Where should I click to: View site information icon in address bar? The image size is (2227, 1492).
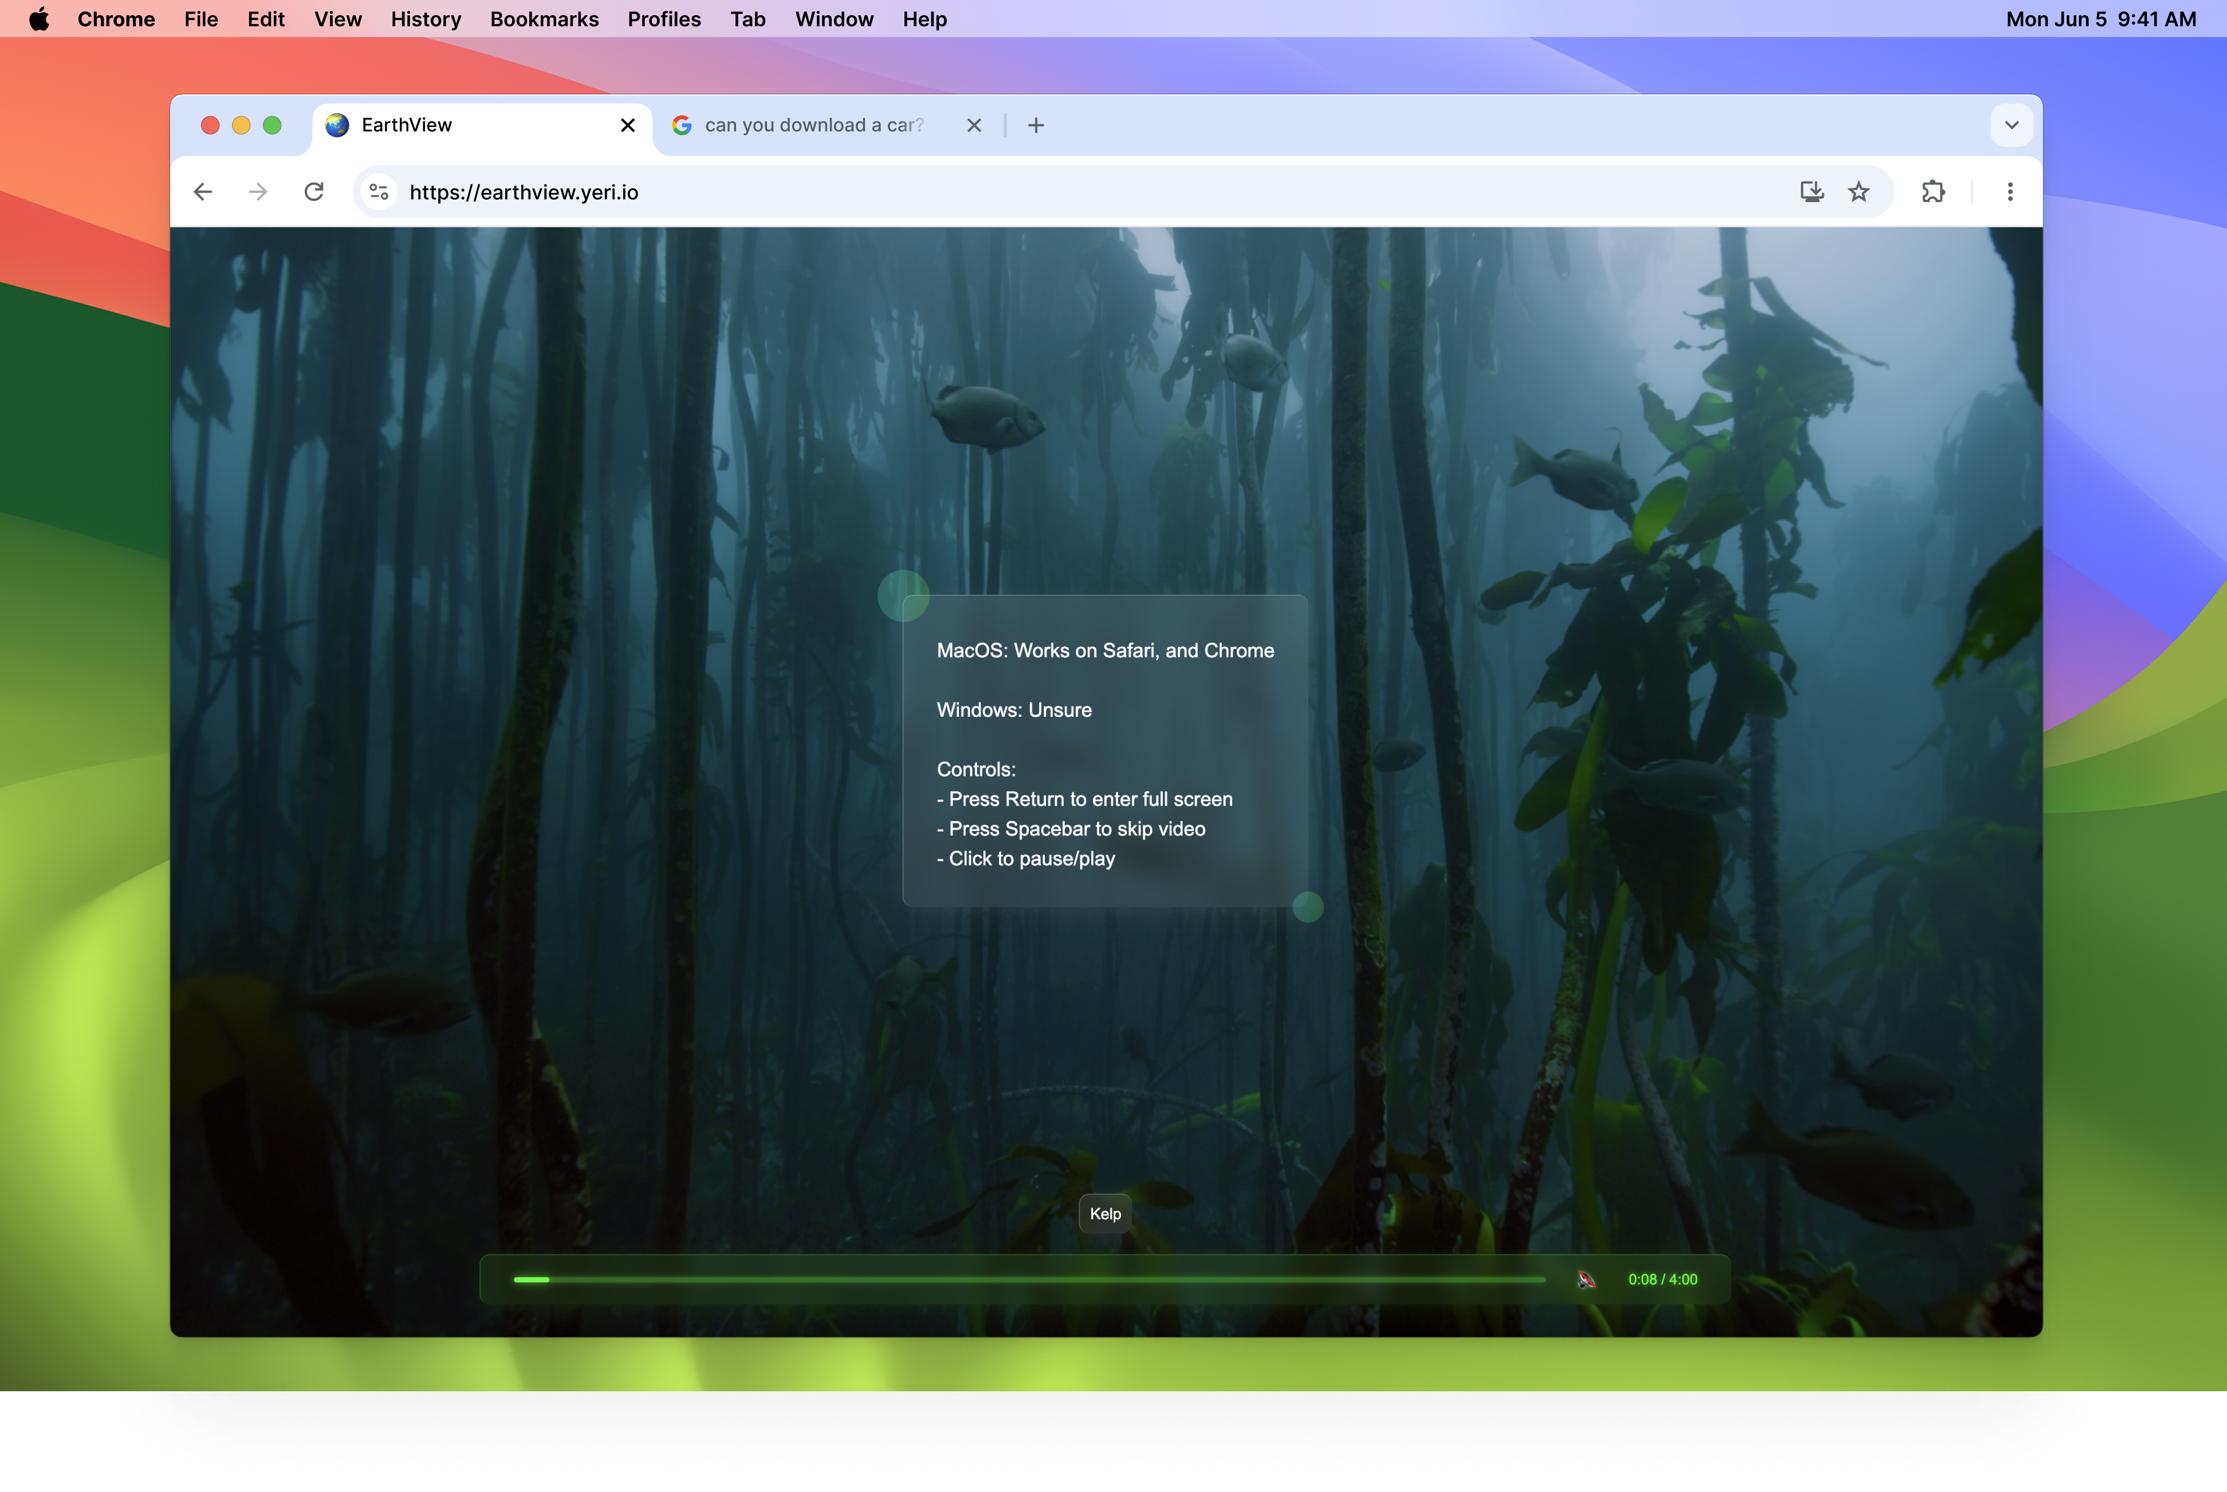pyautogui.click(x=379, y=192)
